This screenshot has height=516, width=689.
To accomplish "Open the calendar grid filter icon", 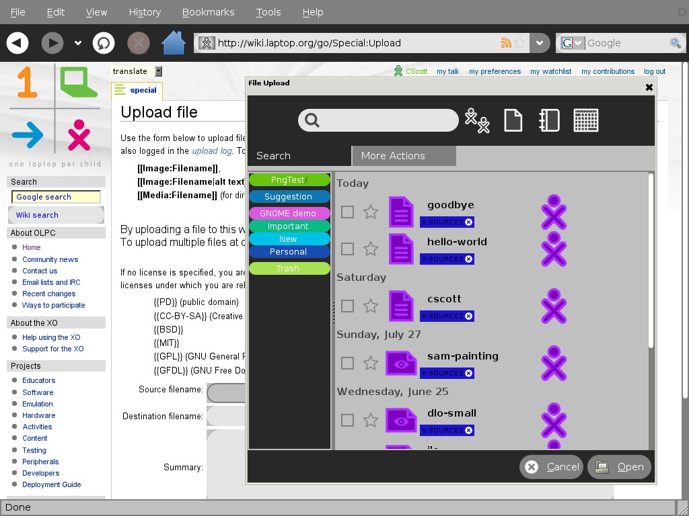I will pyautogui.click(x=585, y=120).
